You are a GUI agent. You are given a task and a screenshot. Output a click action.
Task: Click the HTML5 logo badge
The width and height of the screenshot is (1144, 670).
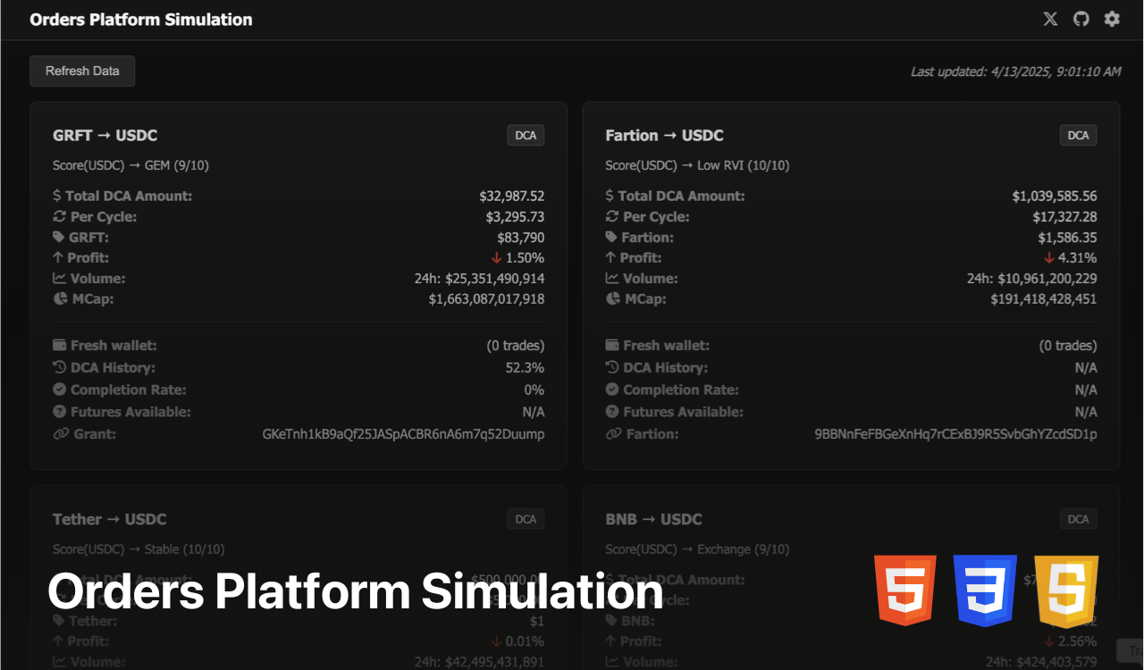coord(905,590)
